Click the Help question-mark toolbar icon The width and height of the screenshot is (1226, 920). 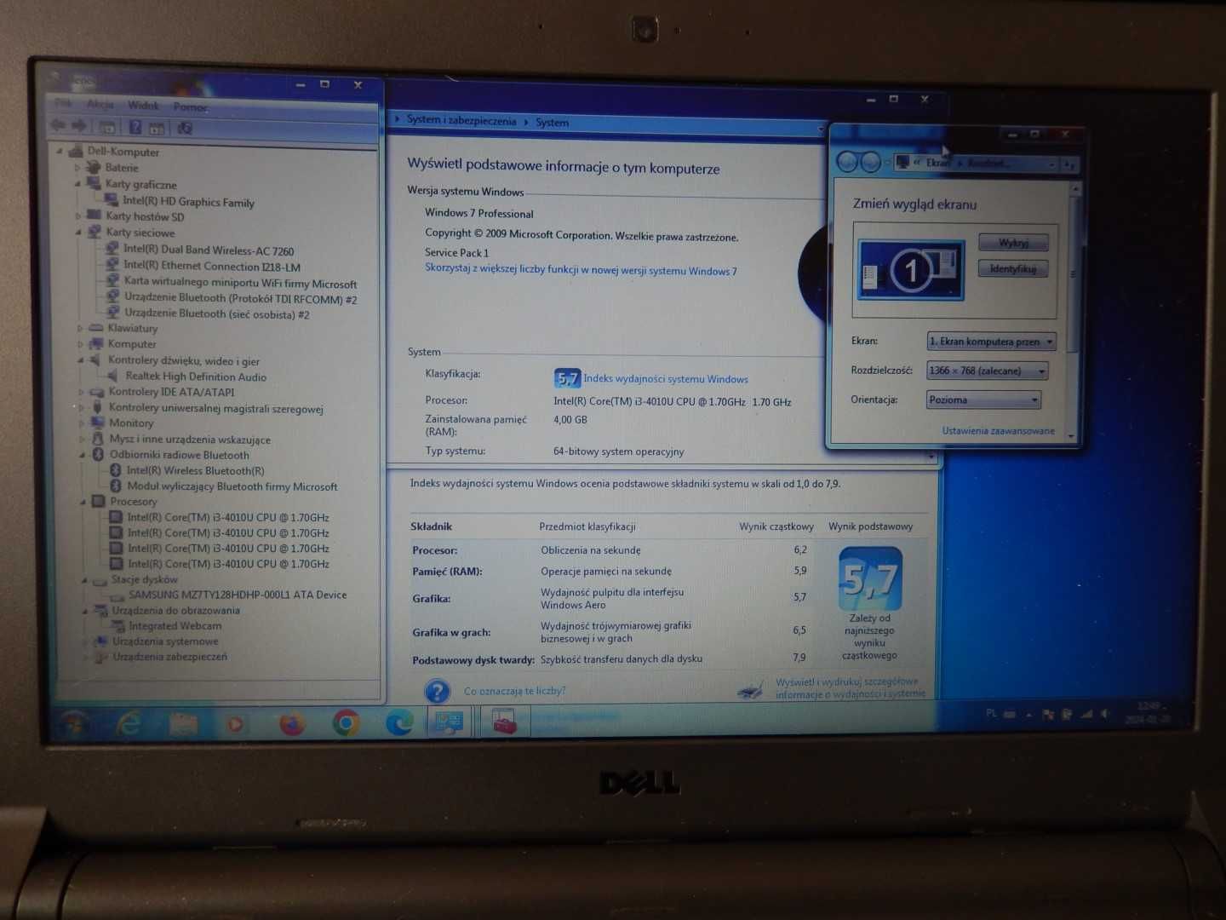coord(135,128)
